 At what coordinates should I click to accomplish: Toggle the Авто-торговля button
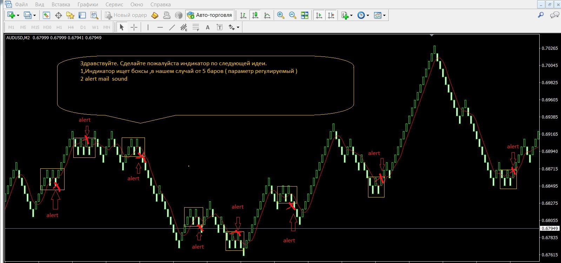210,15
